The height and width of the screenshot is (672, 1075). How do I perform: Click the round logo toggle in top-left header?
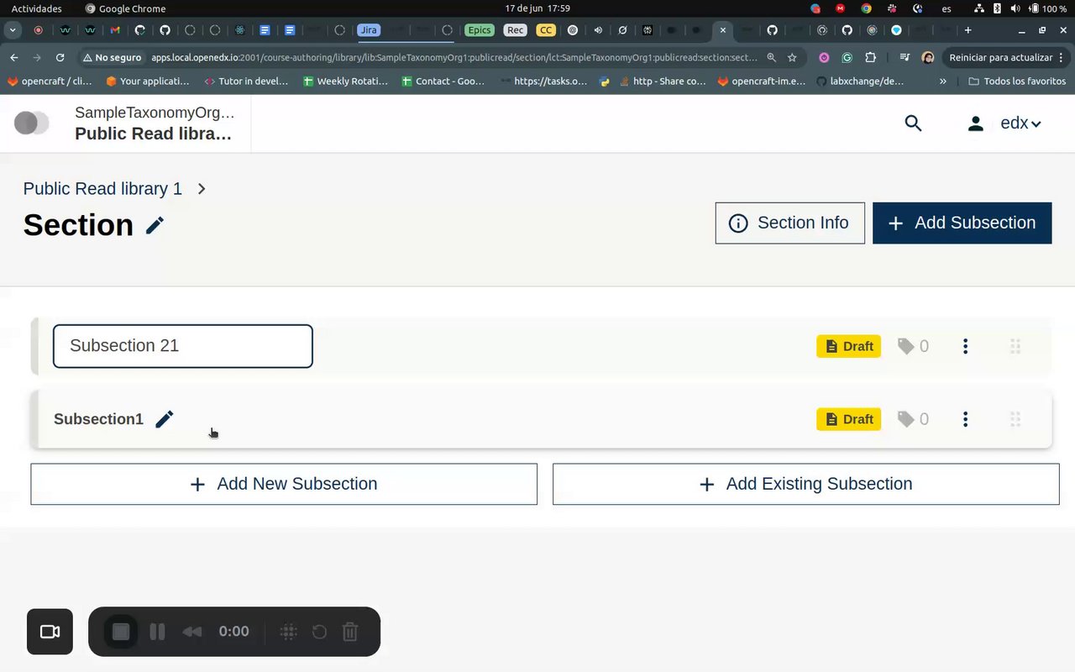[31, 123]
